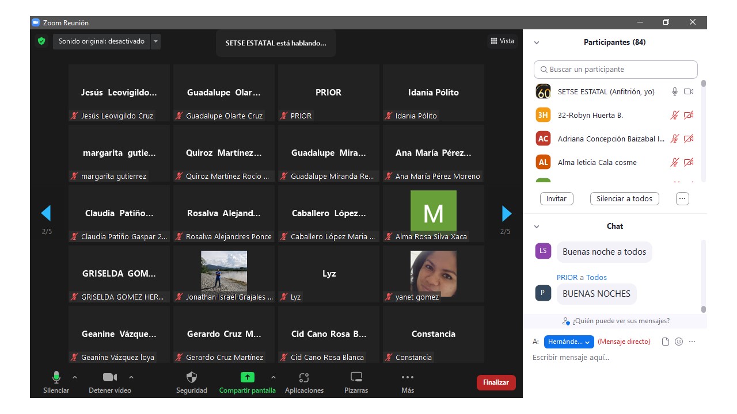Screen dimensions: 737x414
Task: Click Silenciar a todos button
Action: click(624, 199)
